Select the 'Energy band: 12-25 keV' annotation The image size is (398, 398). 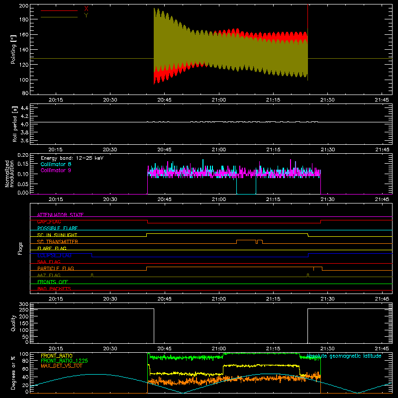72,158
